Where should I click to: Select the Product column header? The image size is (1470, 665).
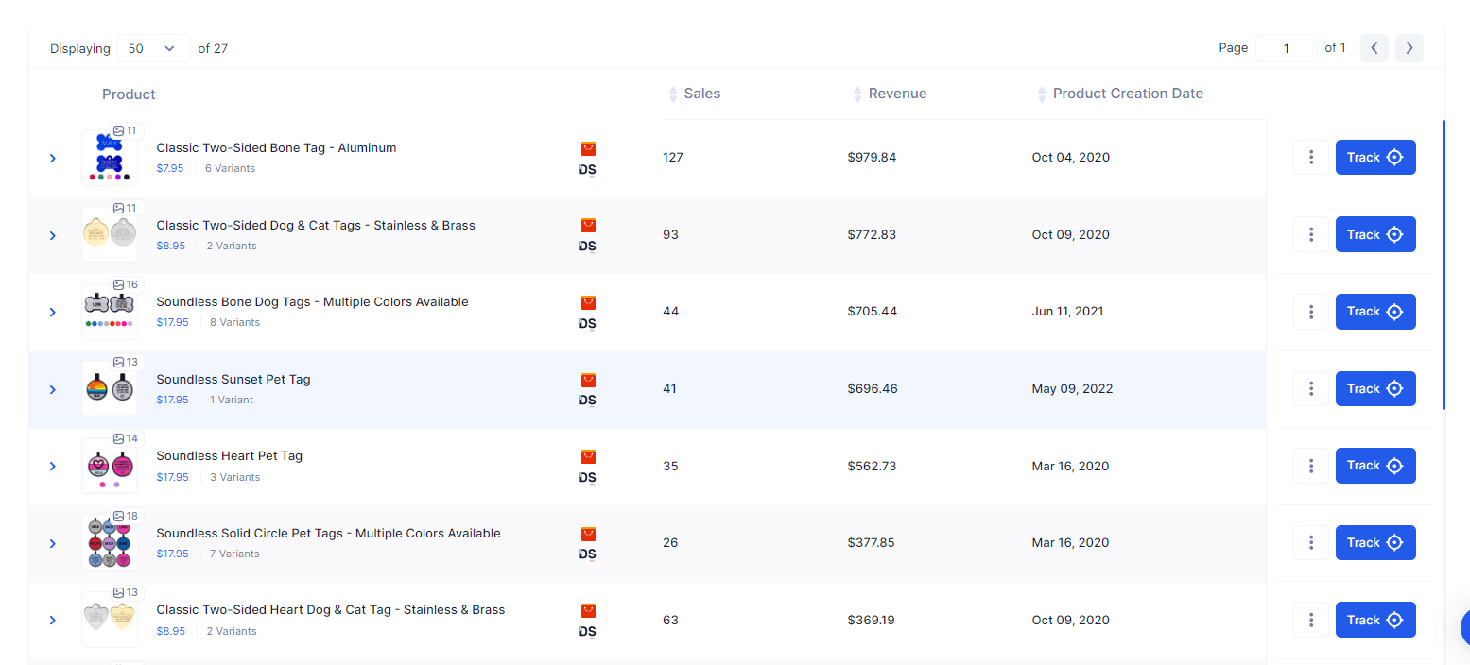pyautogui.click(x=128, y=94)
